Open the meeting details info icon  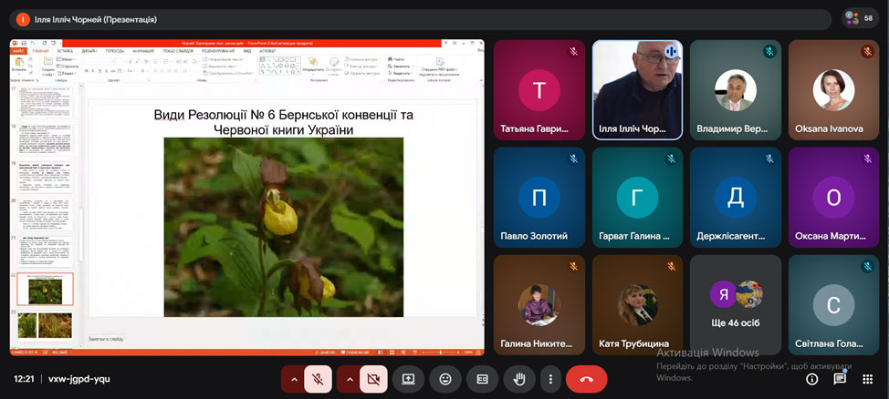[811, 379]
